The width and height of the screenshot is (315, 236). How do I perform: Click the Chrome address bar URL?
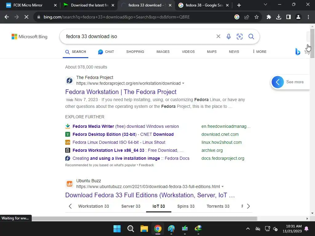point(117,17)
